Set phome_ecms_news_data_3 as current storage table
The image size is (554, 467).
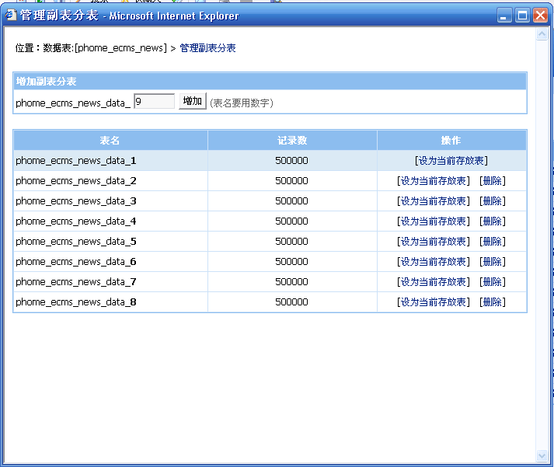click(x=434, y=201)
